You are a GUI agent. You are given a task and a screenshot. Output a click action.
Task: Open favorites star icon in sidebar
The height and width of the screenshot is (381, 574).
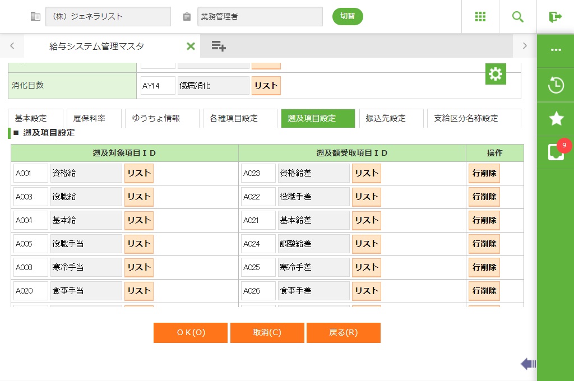point(556,118)
